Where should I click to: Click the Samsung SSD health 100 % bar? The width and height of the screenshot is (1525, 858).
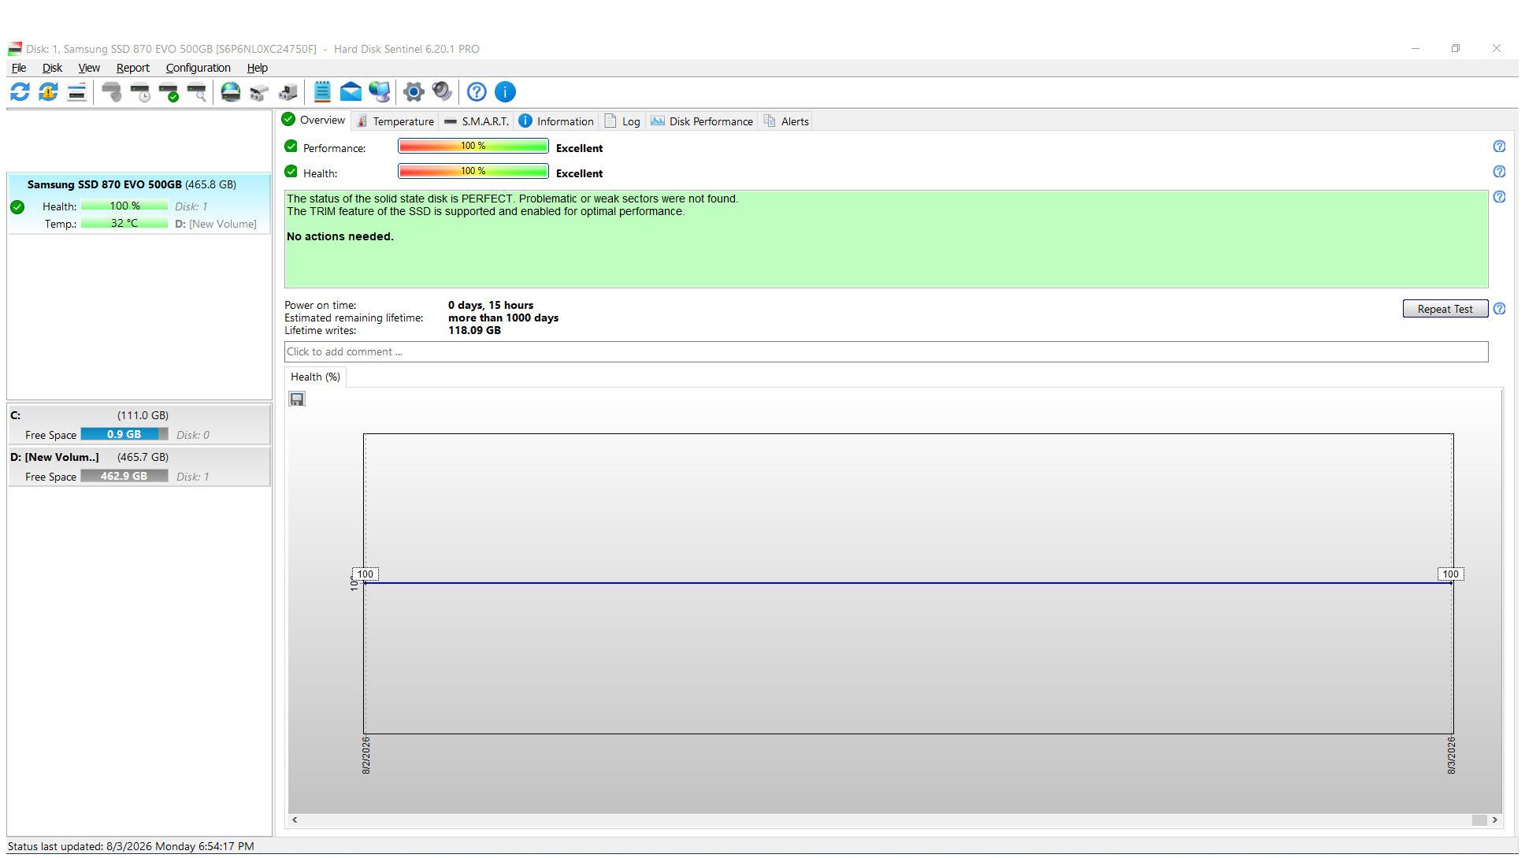(x=124, y=206)
